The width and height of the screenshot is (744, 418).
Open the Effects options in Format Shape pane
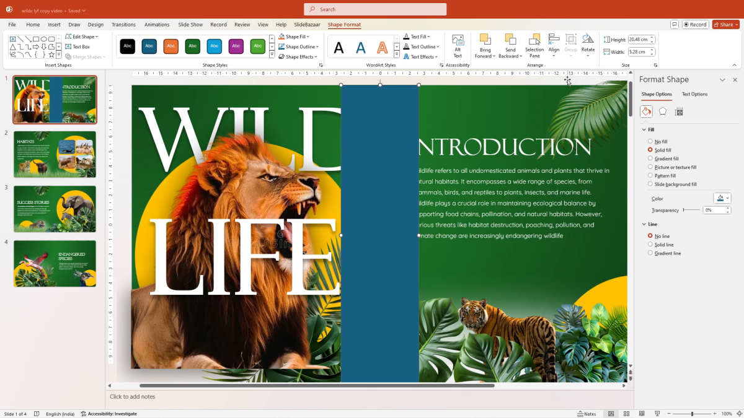[x=662, y=111]
